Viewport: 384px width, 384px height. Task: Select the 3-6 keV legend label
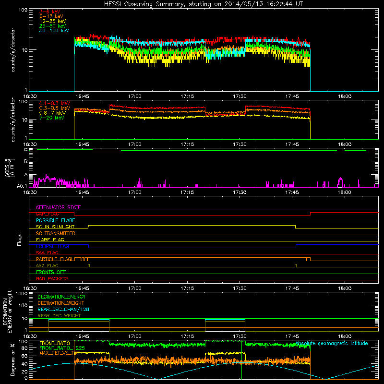click(x=49, y=12)
